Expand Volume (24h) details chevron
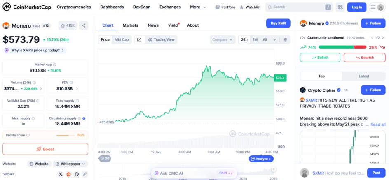 (x=41, y=88)
